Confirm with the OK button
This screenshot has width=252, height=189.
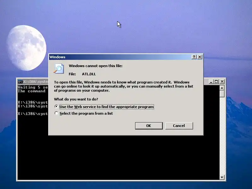point(149,126)
